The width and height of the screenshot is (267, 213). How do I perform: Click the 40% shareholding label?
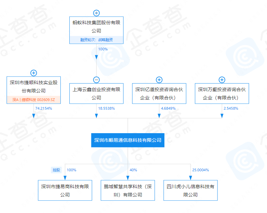(x=133, y=170)
